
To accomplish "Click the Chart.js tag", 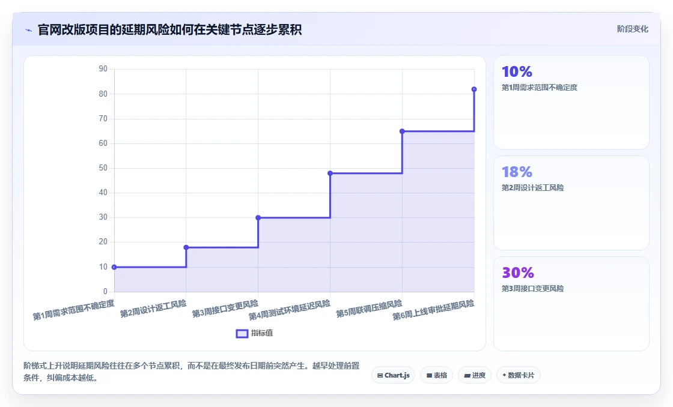I will 393,375.
